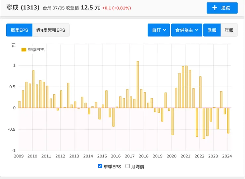The image size is (245, 179).
Task: Click the +0.1 (+0.81%) price change
Action: [117, 8]
